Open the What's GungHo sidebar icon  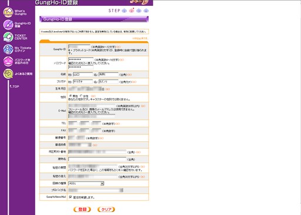pos(8,12)
